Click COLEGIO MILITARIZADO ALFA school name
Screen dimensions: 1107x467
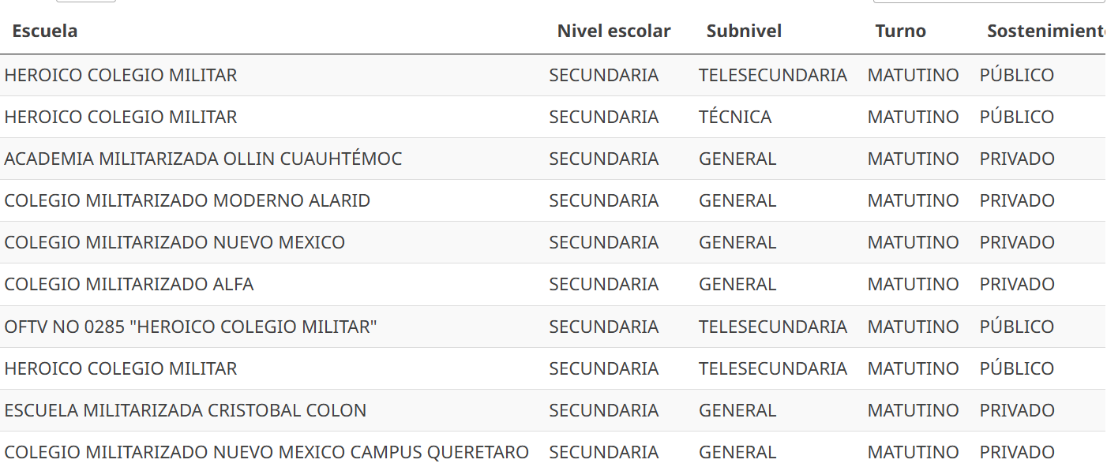[x=129, y=284]
